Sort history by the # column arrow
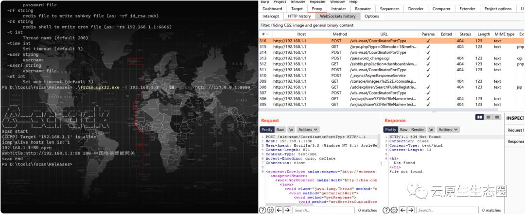This screenshot has width=525, height=214. click(267, 34)
